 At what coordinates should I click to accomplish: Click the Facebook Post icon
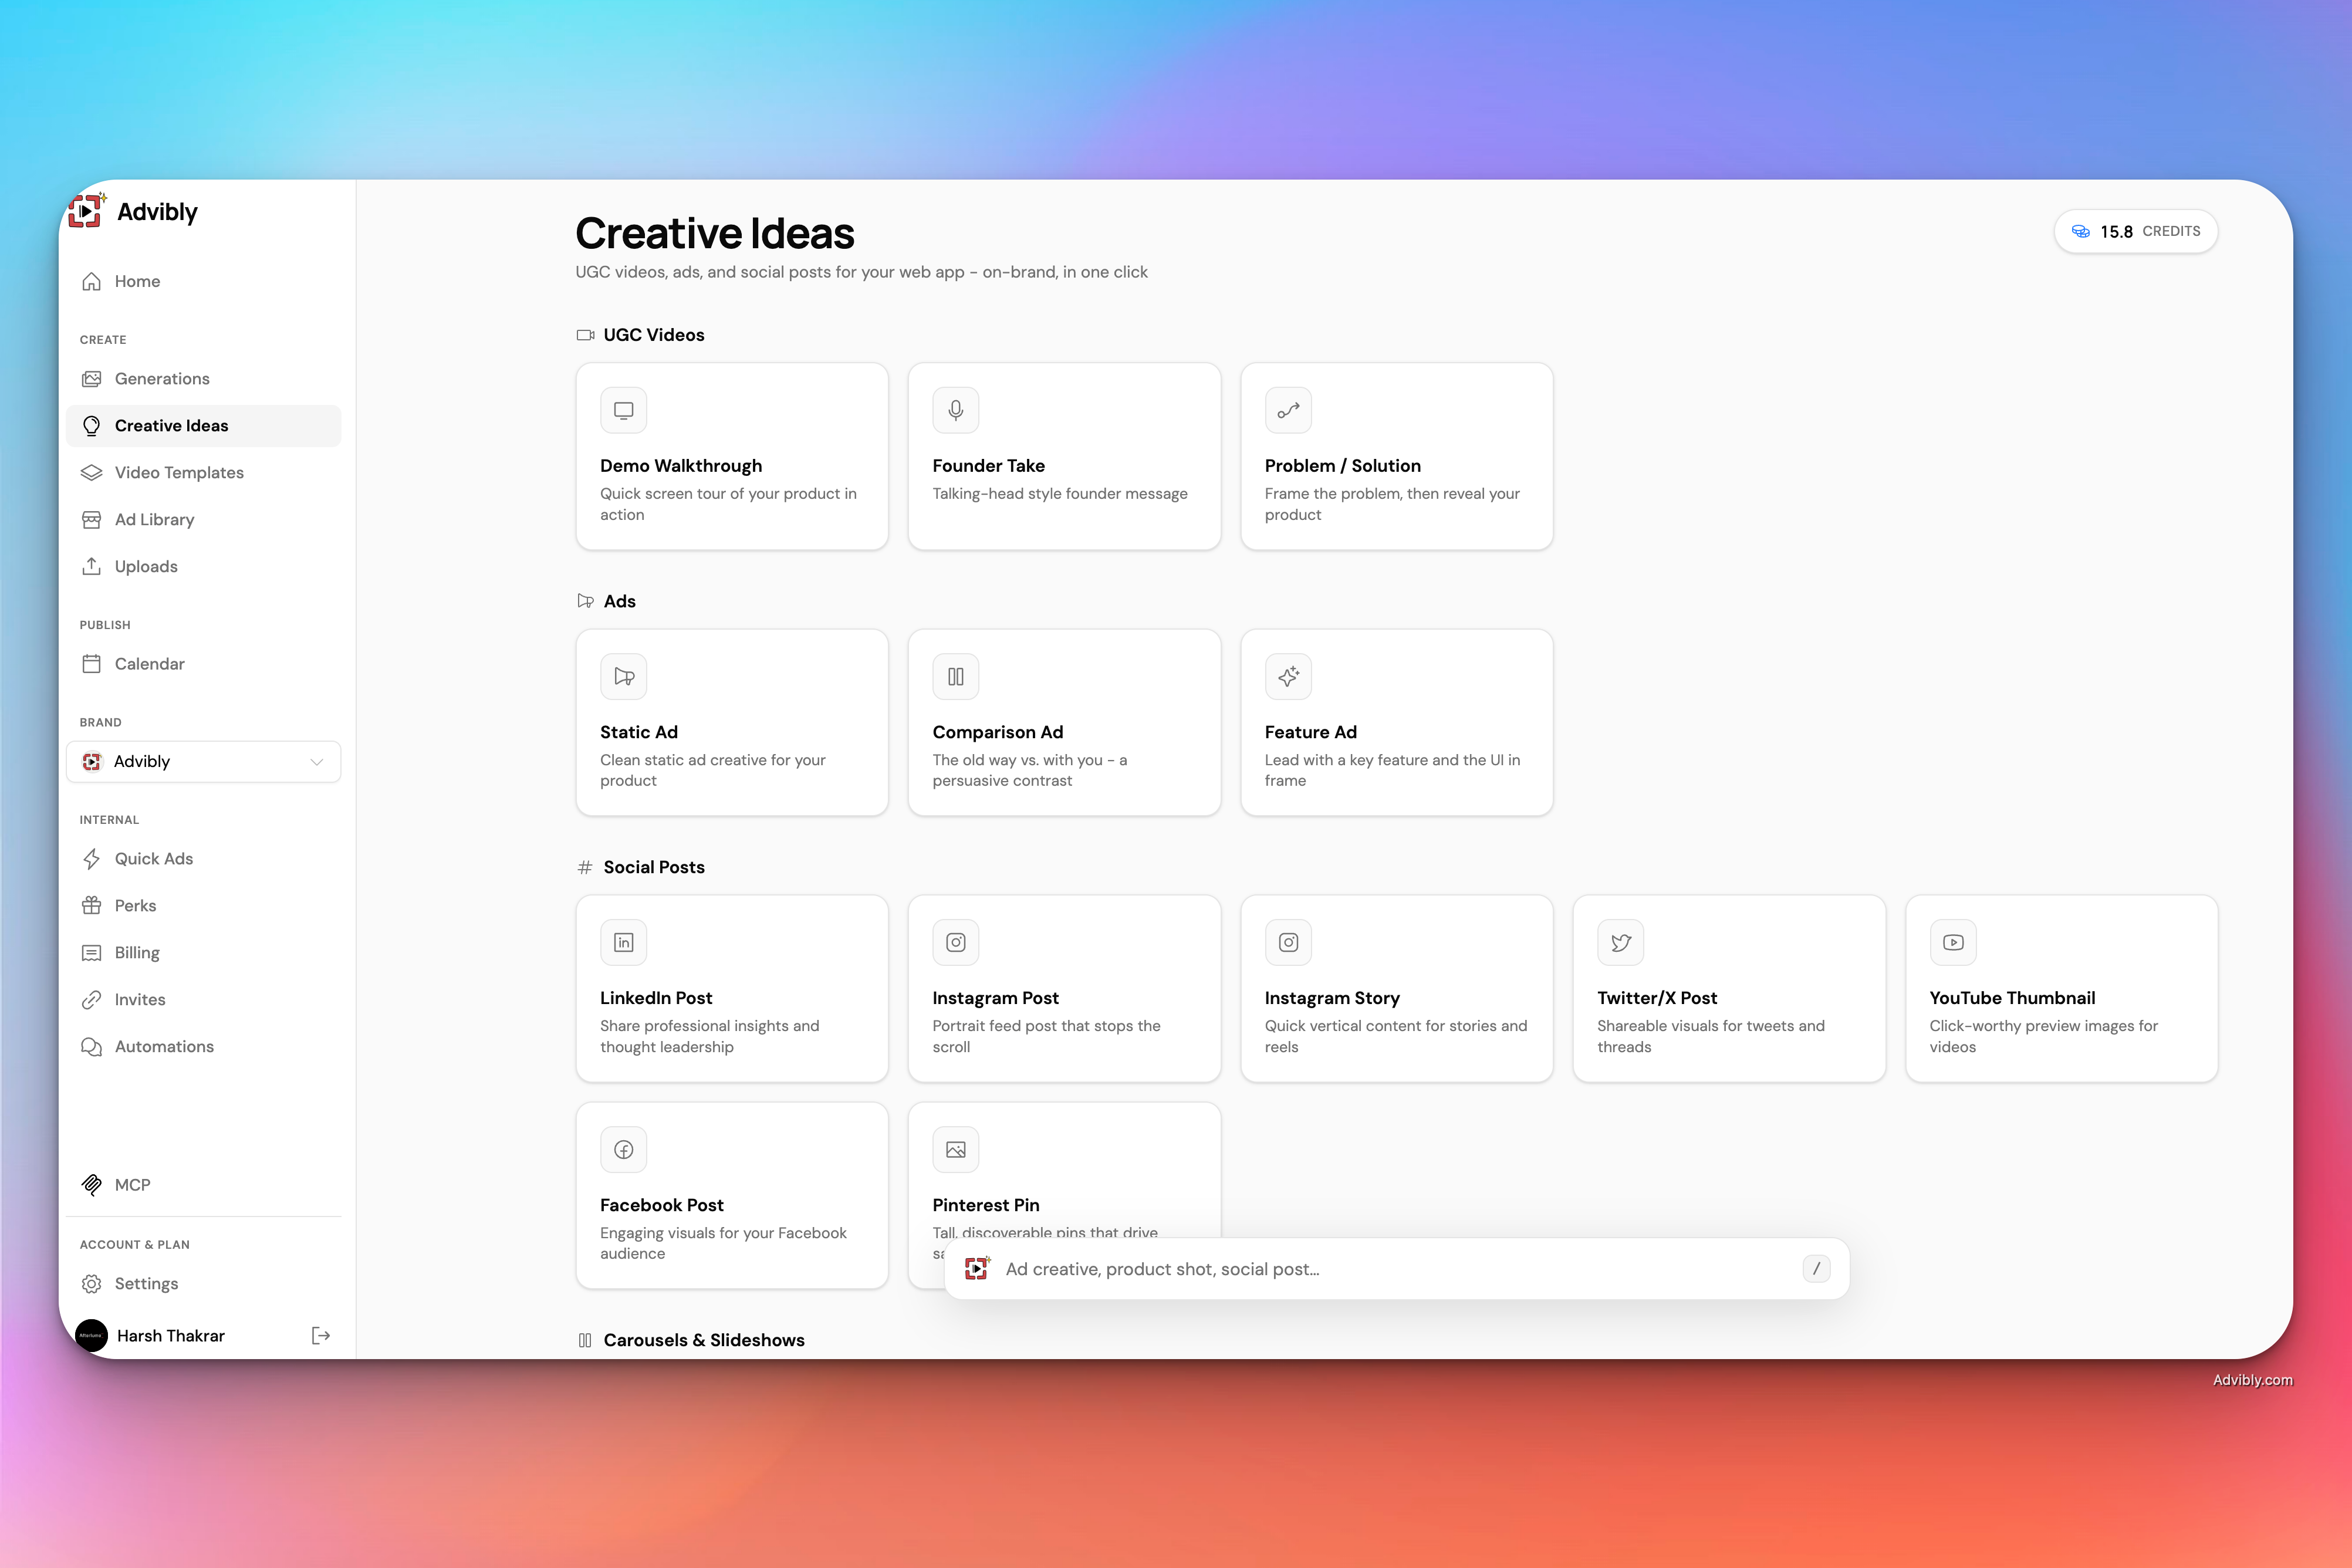coord(623,1149)
